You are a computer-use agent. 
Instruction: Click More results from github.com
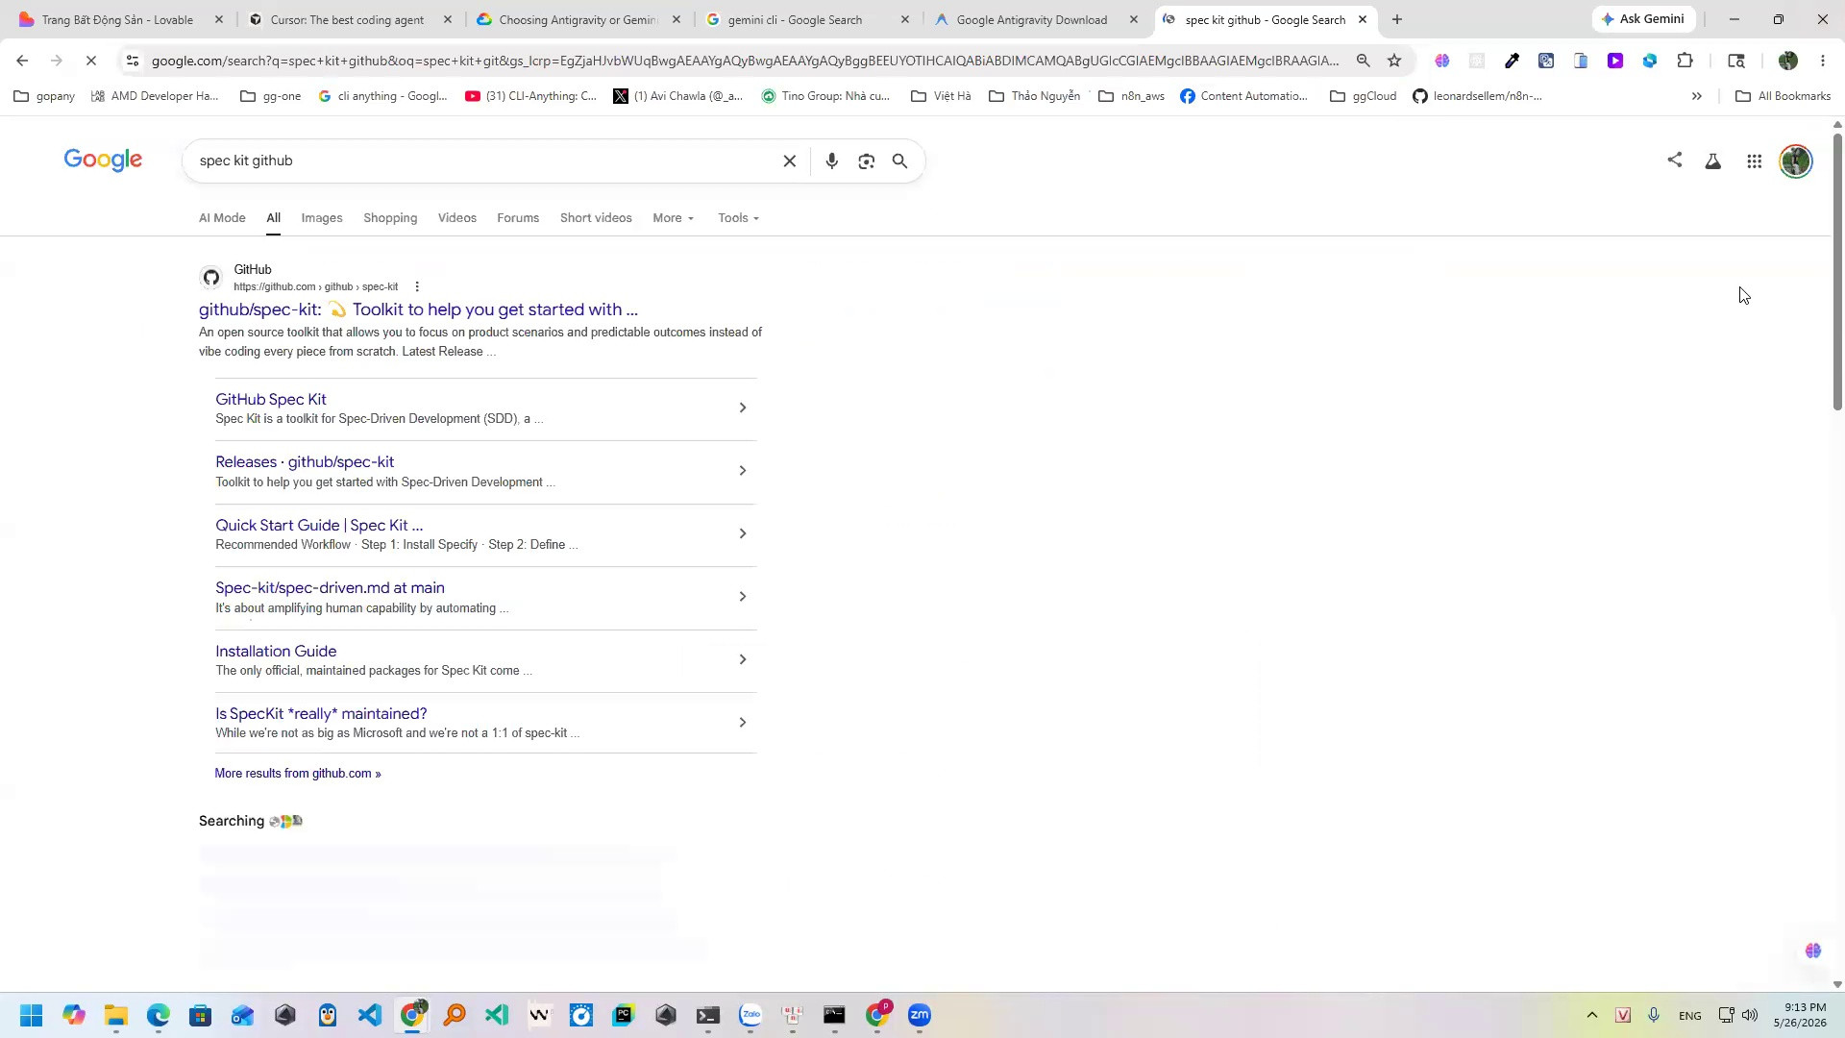point(298,774)
